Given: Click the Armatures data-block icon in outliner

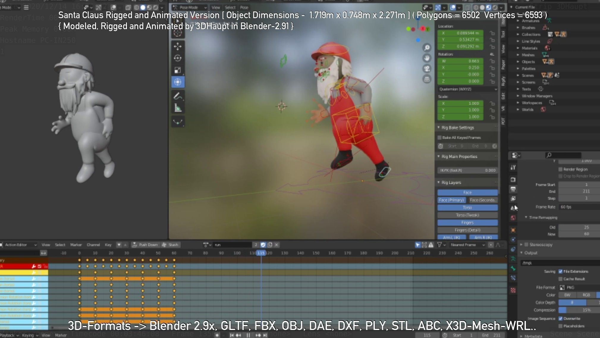Looking at the screenshot, I should click(549, 21).
